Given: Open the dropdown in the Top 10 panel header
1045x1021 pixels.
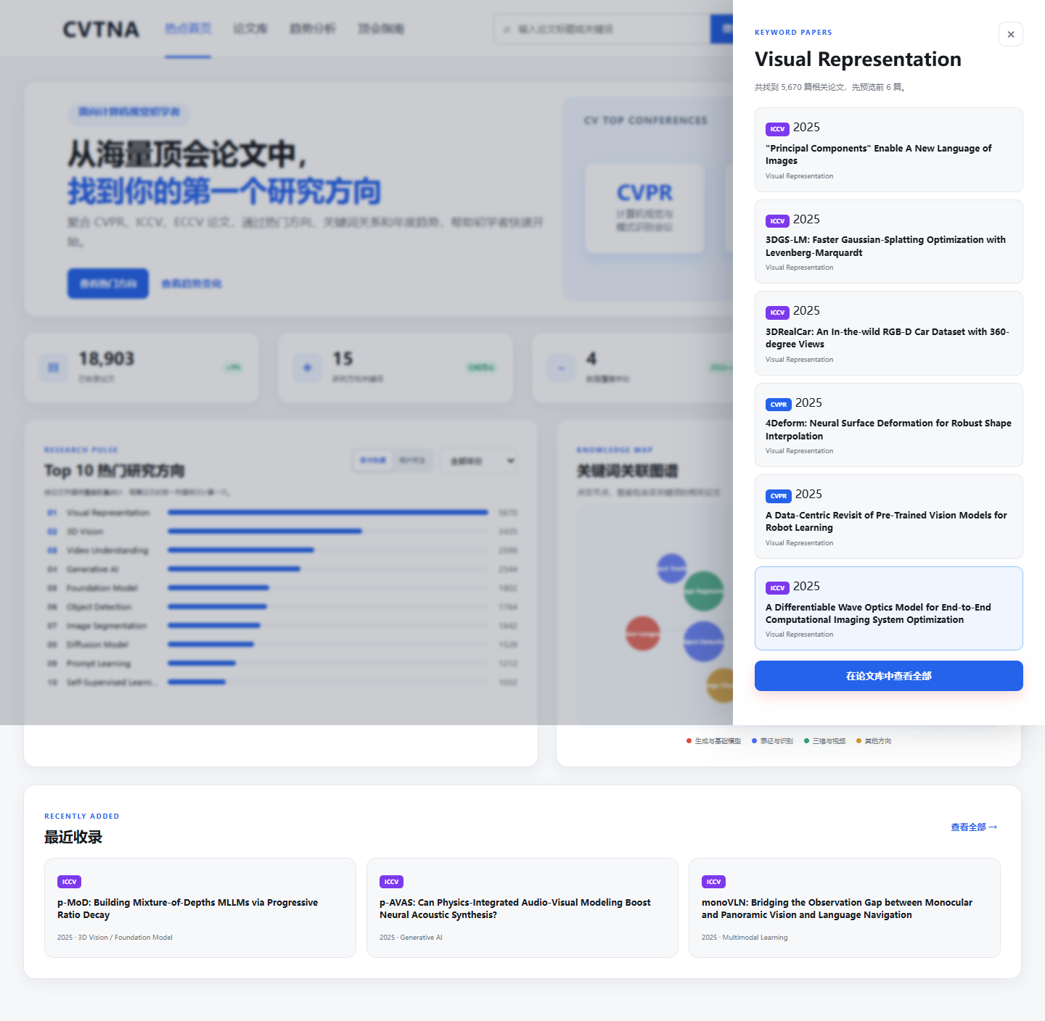Looking at the screenshot, I should (480, 461).
